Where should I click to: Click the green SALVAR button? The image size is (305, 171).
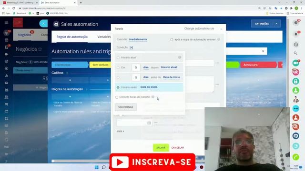tap(161, 148)
